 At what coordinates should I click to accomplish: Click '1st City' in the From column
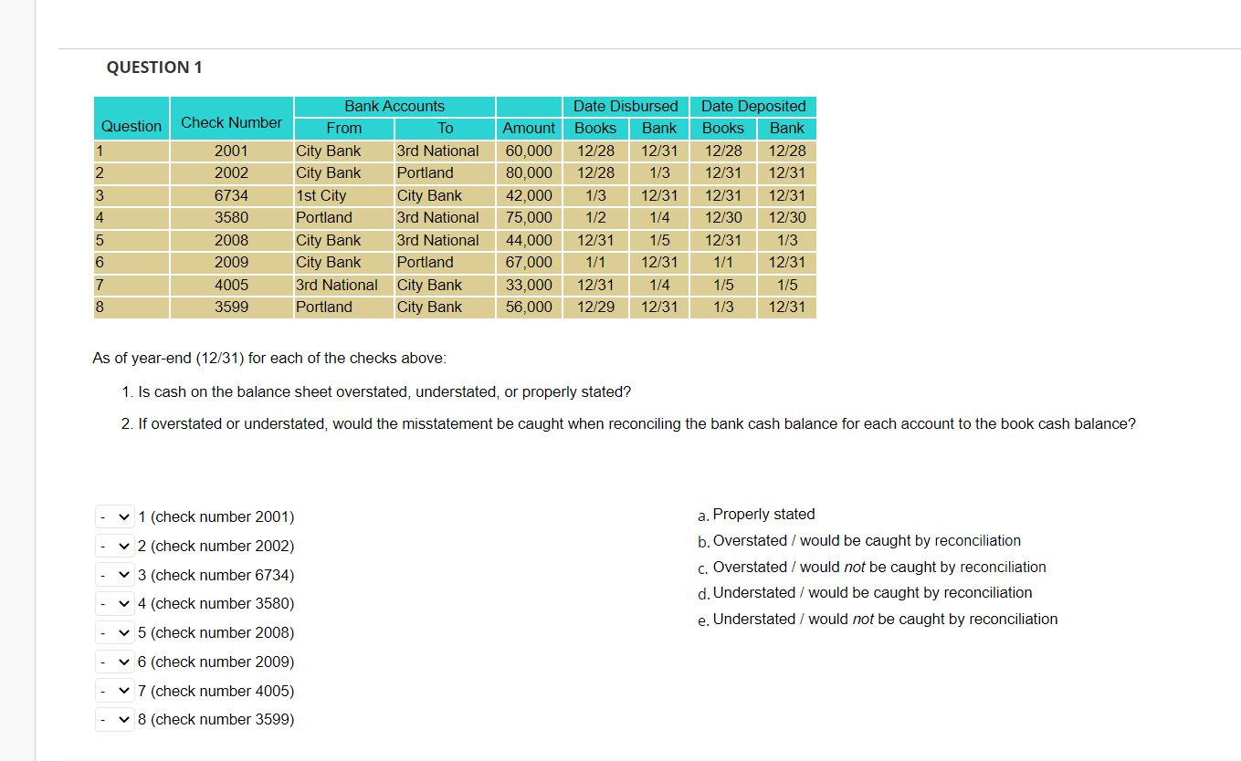pyautogui.click(x=343, y=195)
